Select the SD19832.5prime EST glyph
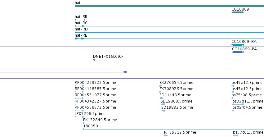This screenshot has width=264, height=137. click(x=163, y=111)
